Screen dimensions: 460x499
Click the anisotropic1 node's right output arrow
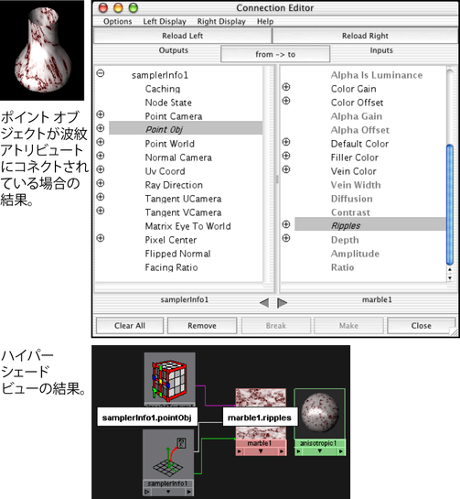pos(341,451)
